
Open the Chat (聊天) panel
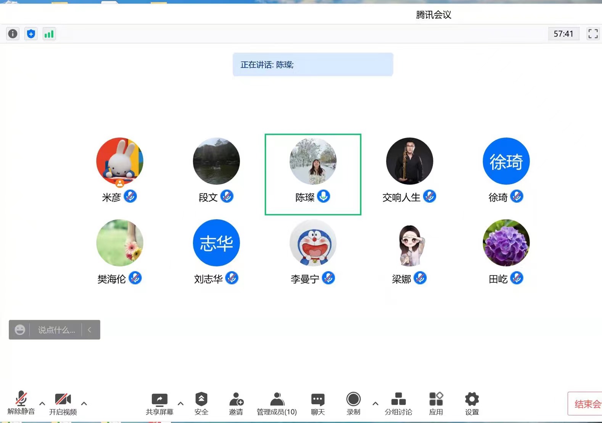click(x=318, y=404)
